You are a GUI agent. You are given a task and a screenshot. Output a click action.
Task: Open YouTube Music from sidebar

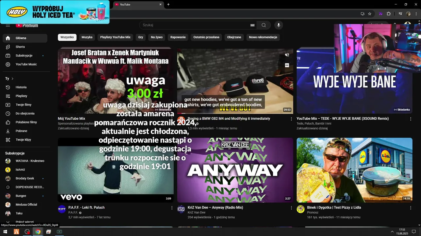25,64
